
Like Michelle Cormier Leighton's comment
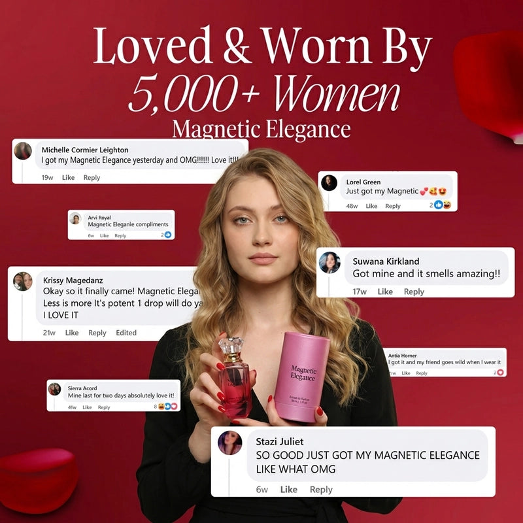(68, 177)
